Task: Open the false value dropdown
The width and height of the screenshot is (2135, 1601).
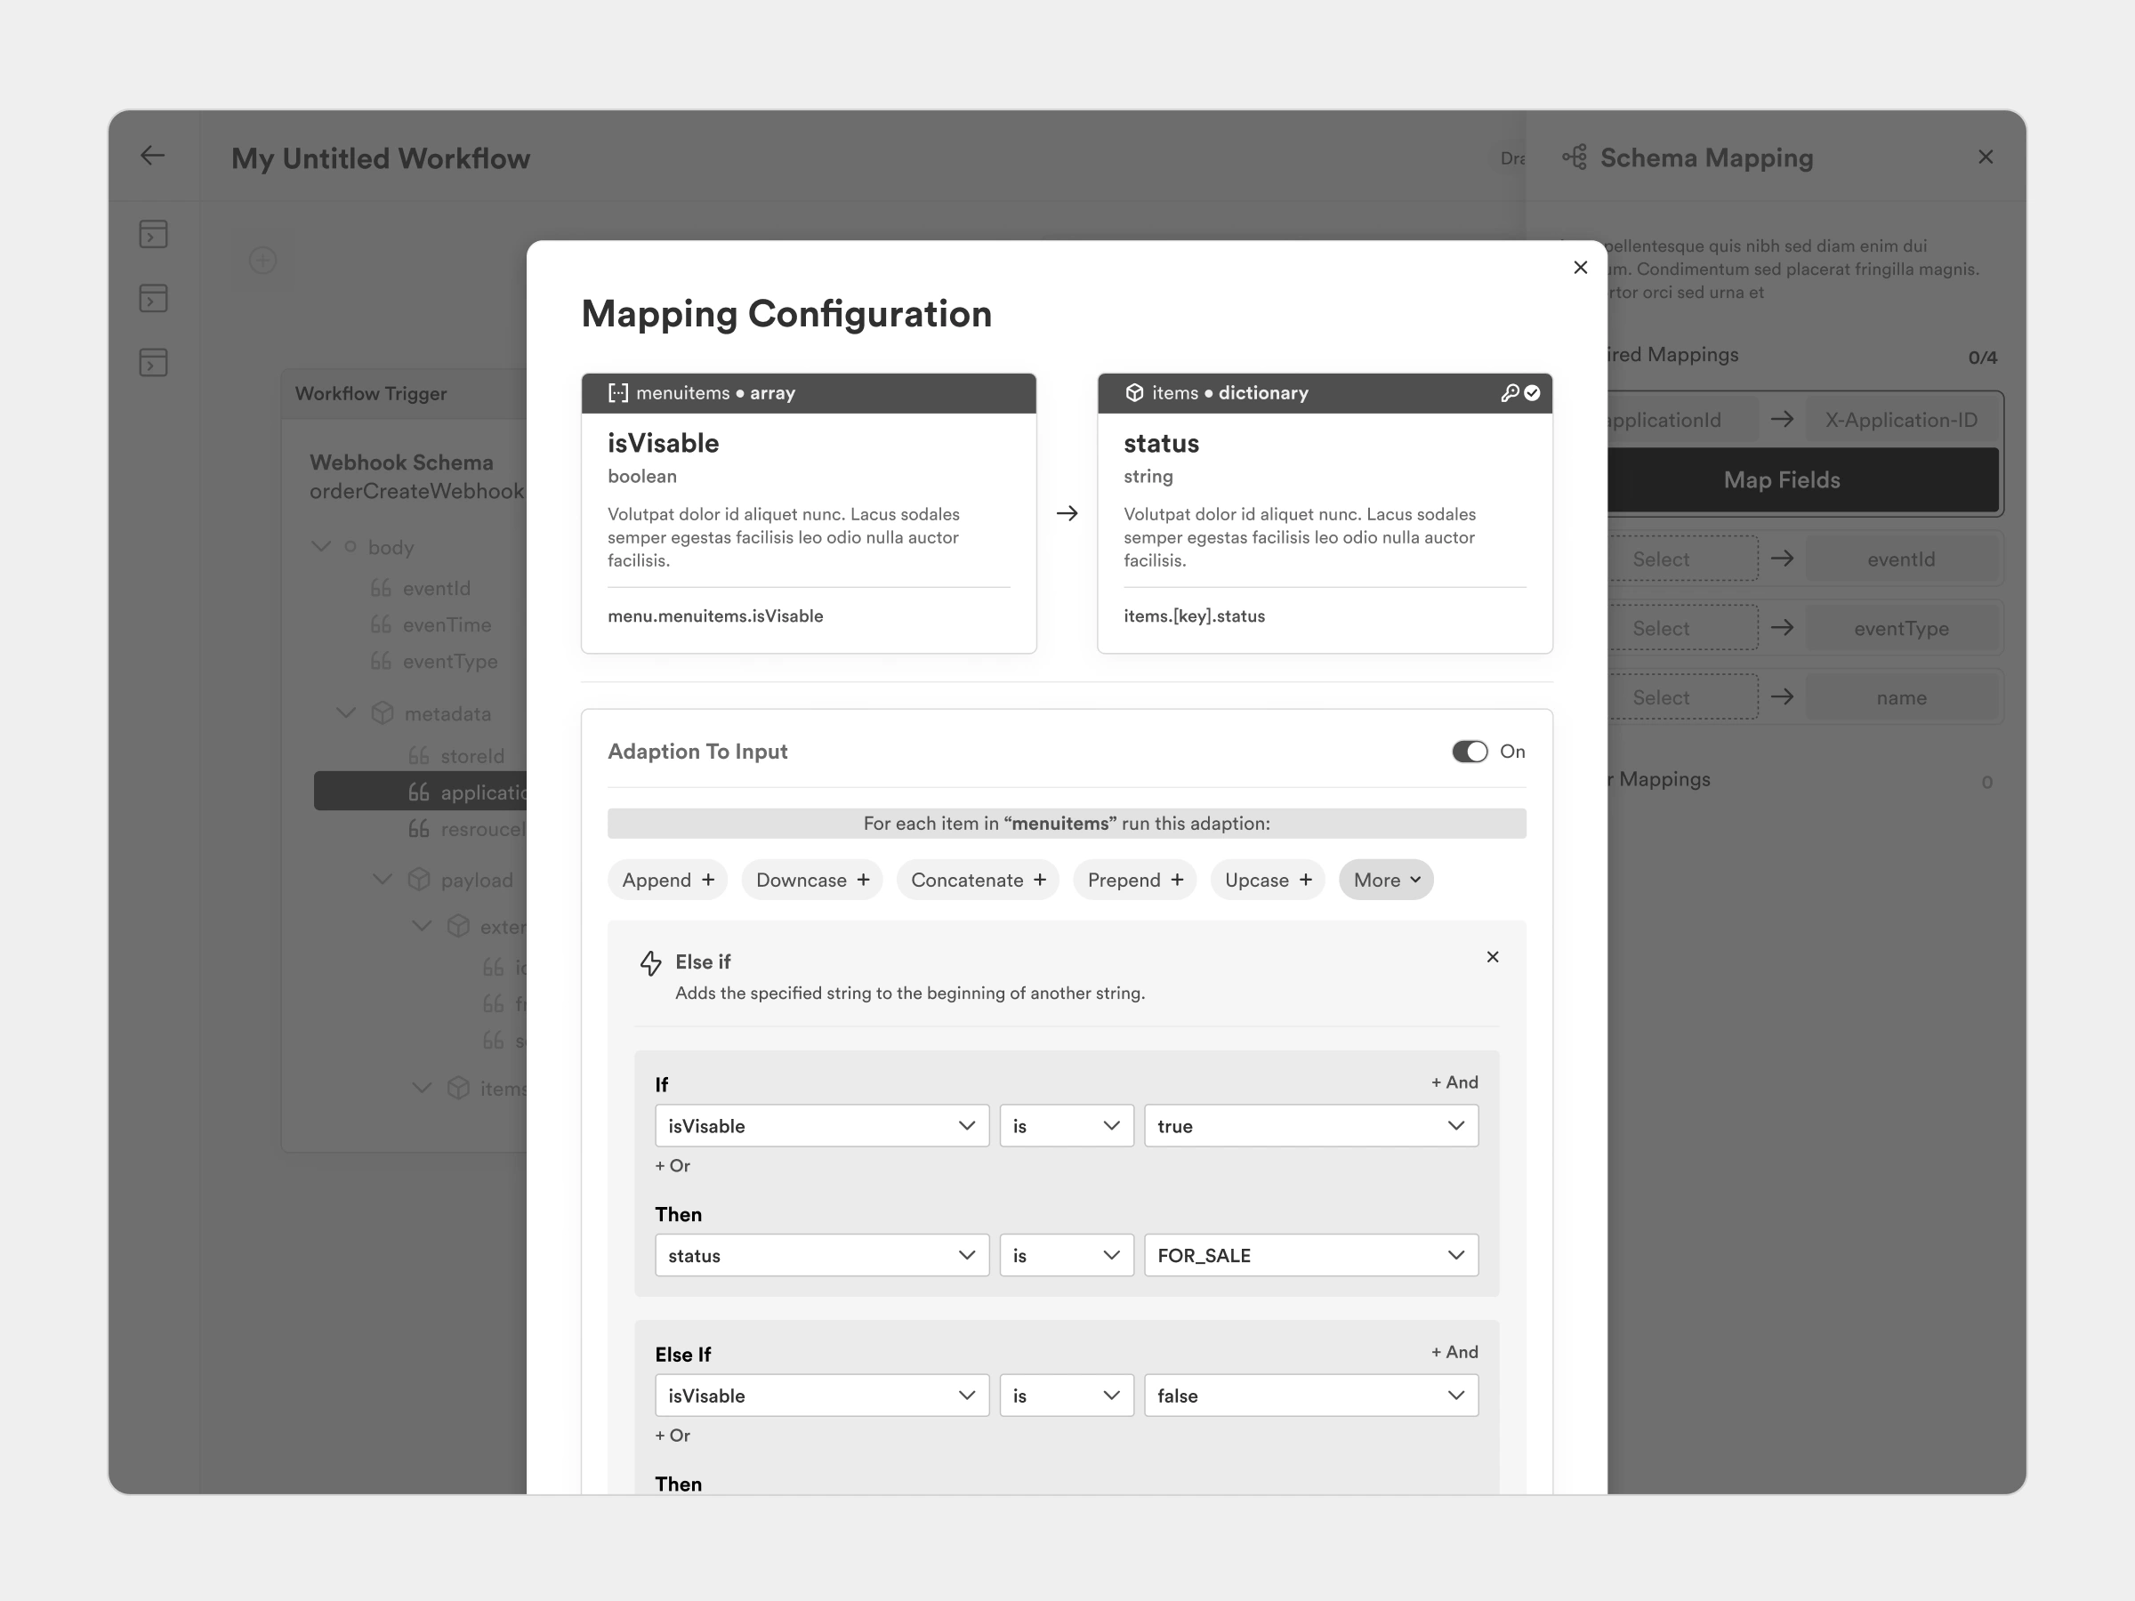Action: [x=1309, y=1396]
